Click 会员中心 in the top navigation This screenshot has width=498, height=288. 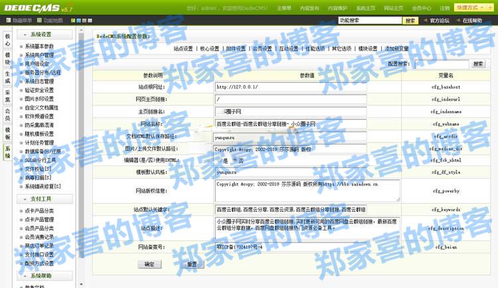click(x=421, y=8)
